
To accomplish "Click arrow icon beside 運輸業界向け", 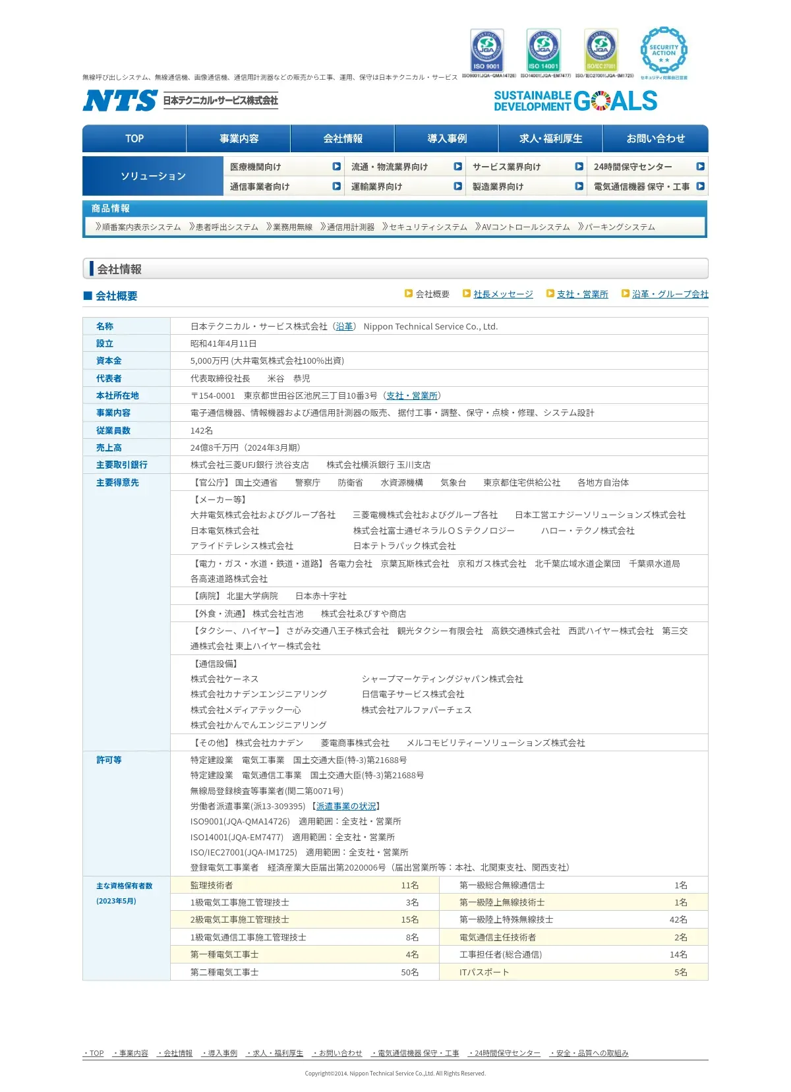I will (x=458, y=187).
